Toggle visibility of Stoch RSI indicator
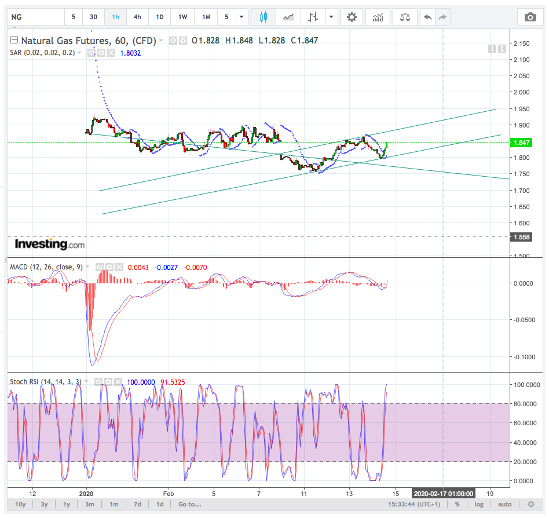This screenshot has width=549, height=518. [x=99, y=381]
